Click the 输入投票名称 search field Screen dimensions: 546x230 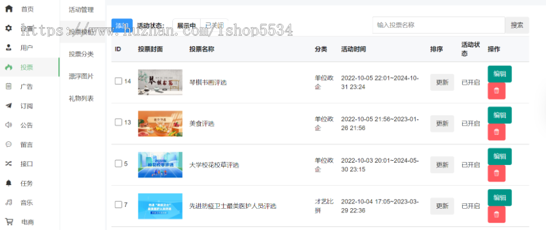[439, 25]
